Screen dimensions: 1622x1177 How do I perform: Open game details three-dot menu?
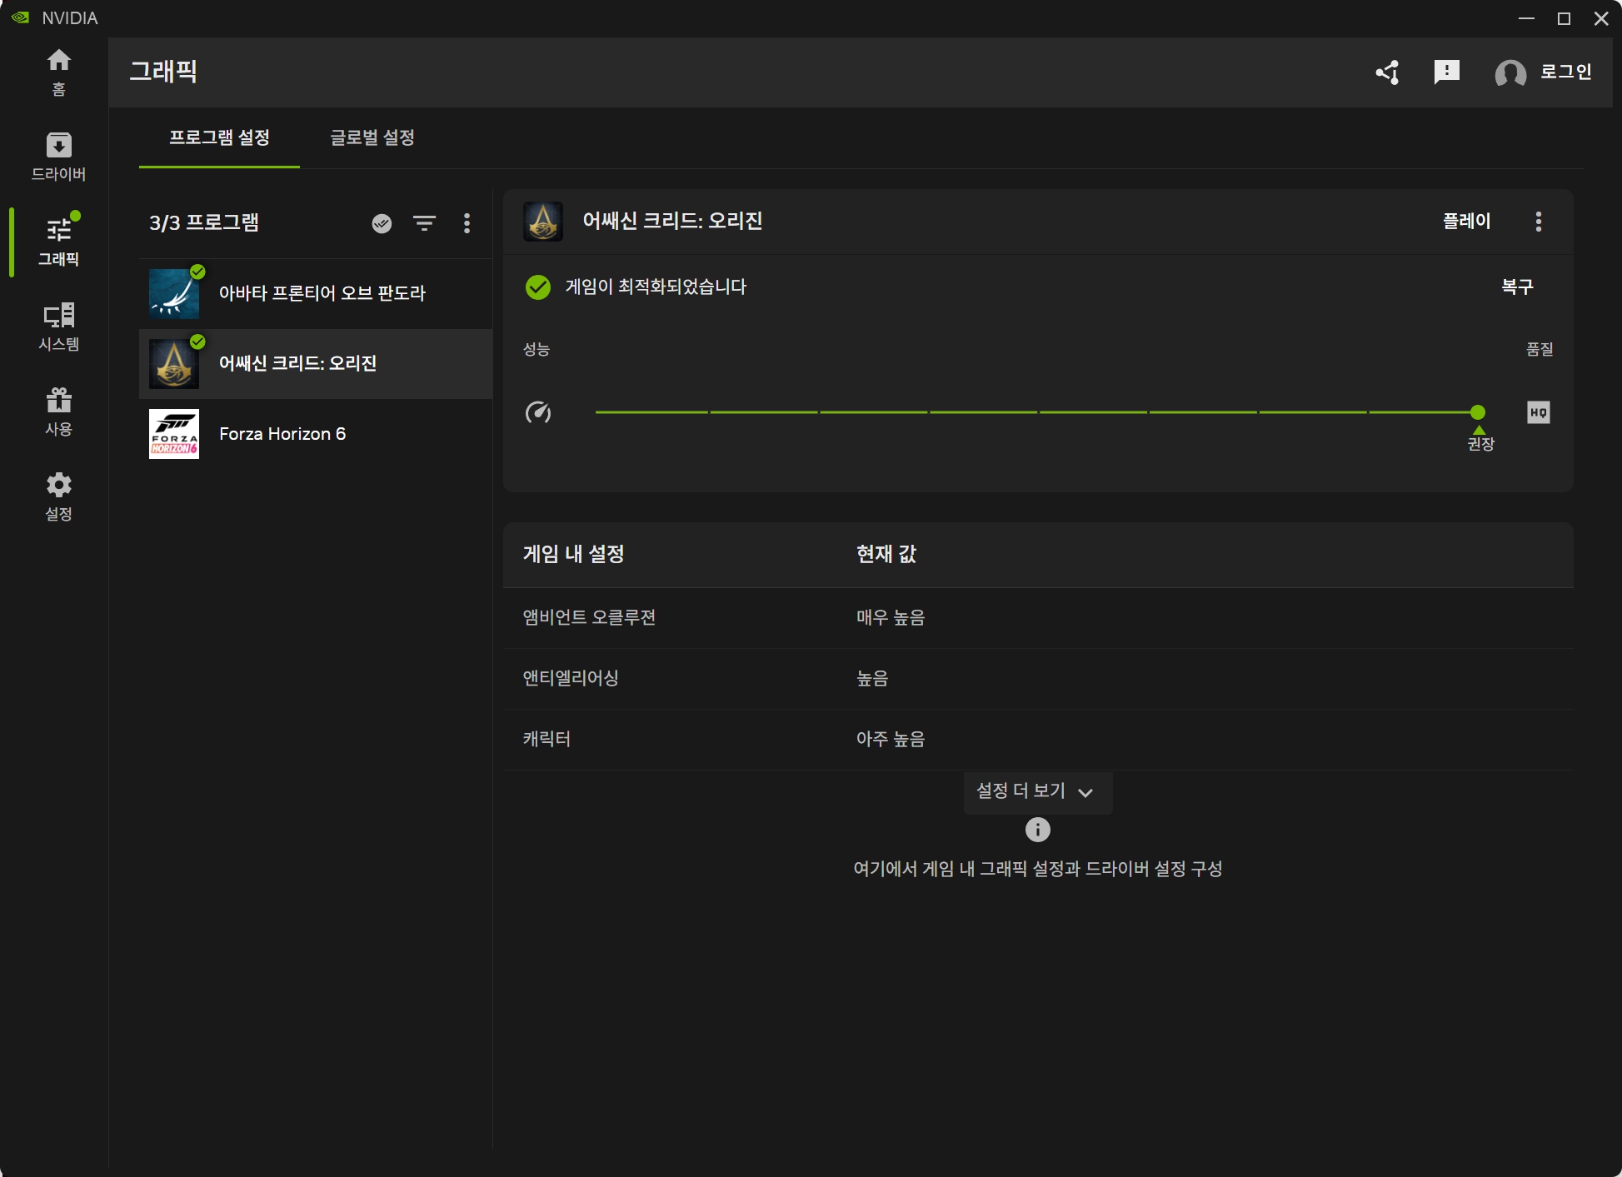[1539, 222]
